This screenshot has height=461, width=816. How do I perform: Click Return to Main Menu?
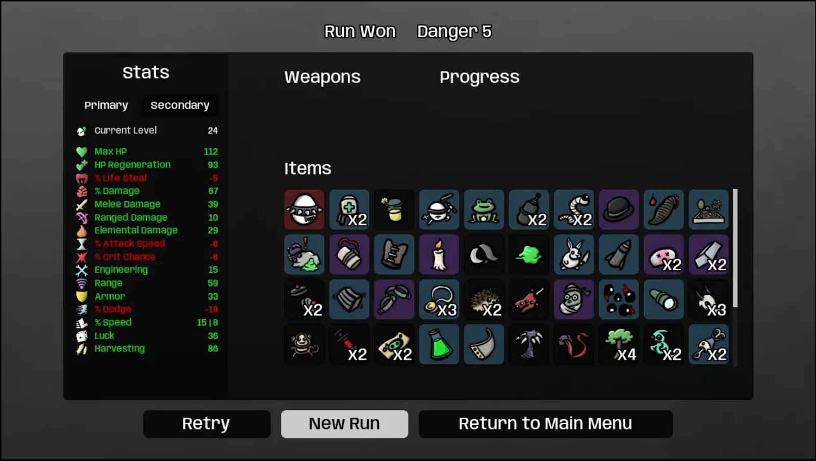click(x=546, y=424)
